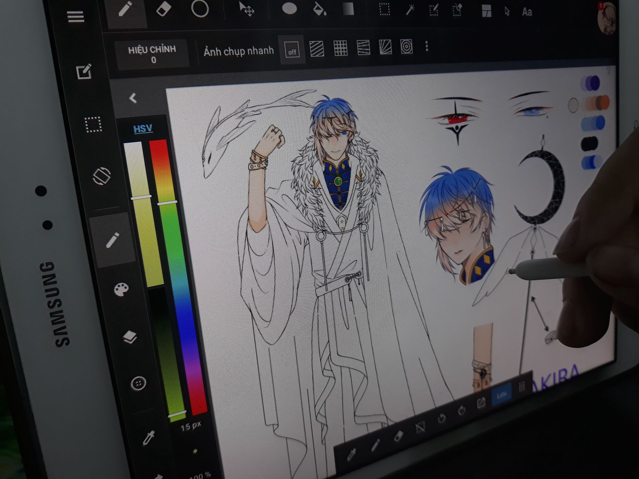This screenshot has height=479, width=639.
Task: Open the HIỆU CHỈNH correction setting
Action: [x=152, y=54]
